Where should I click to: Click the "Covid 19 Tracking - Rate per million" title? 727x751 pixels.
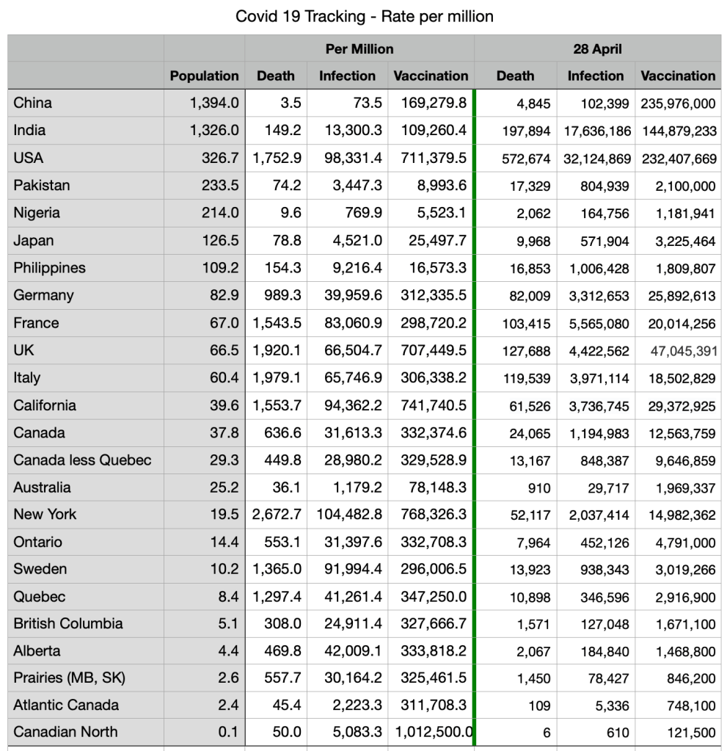364,16
